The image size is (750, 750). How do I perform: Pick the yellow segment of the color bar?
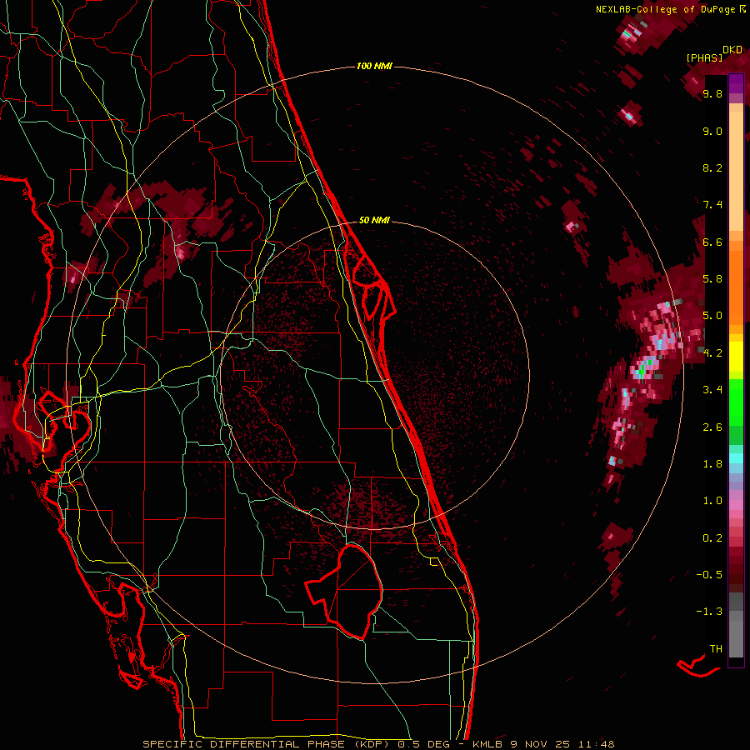[736, 357]
